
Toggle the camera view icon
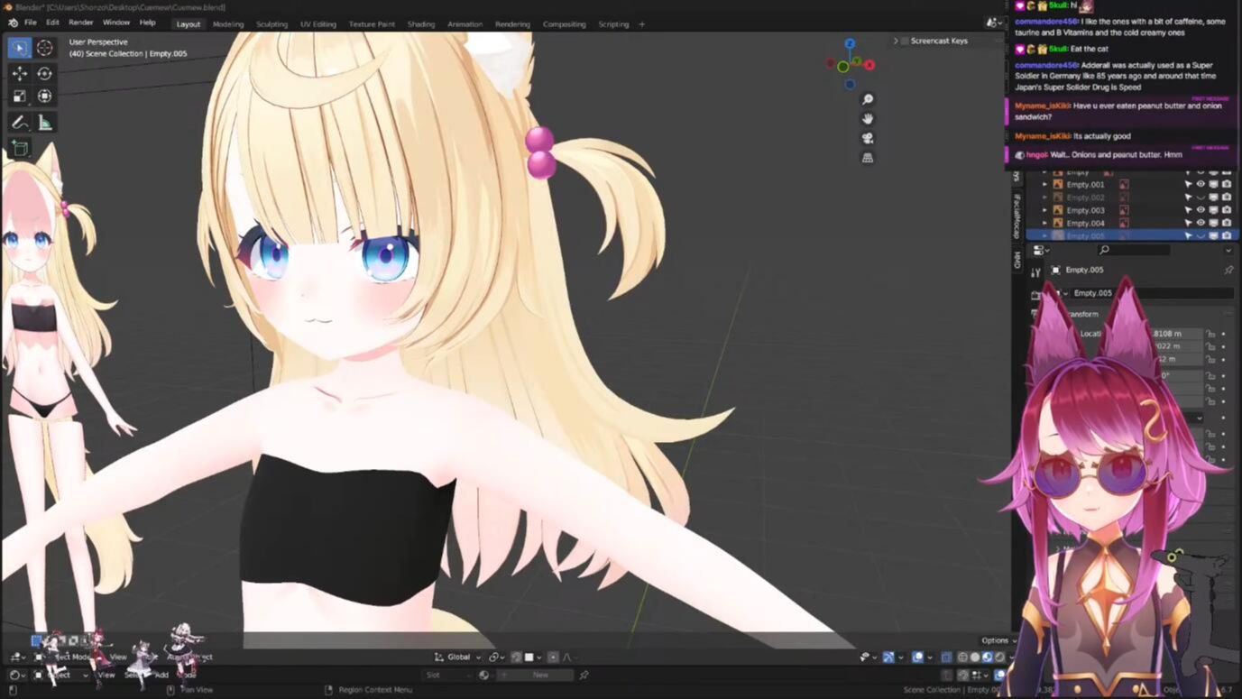pyautogui.click(x=868, y=138)
